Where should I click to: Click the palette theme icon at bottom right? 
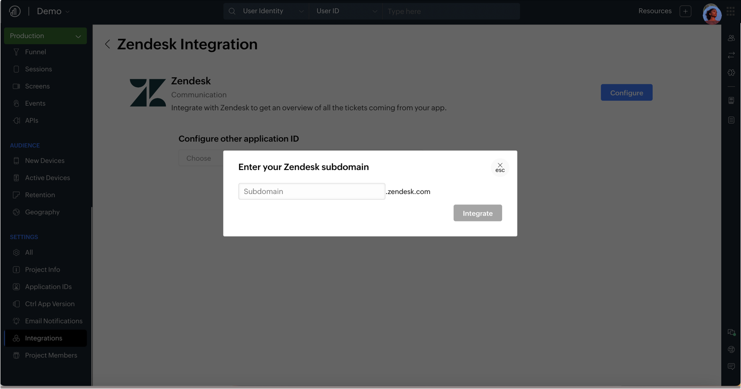coord(731,349)
